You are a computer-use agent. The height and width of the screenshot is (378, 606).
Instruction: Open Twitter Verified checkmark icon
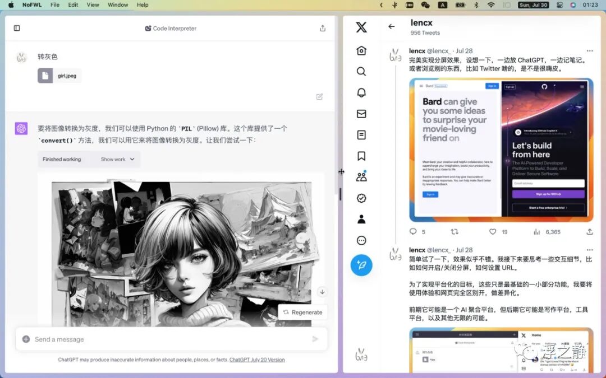click(361, 198)
